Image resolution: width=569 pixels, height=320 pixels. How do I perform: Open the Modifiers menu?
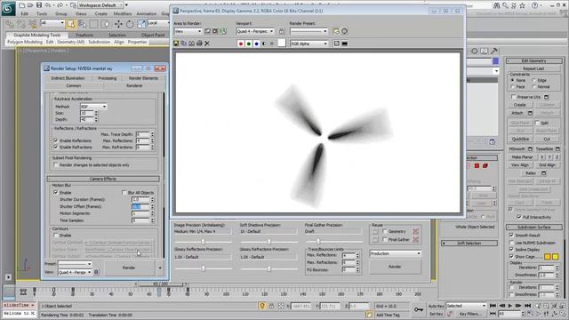coord(123,14)
